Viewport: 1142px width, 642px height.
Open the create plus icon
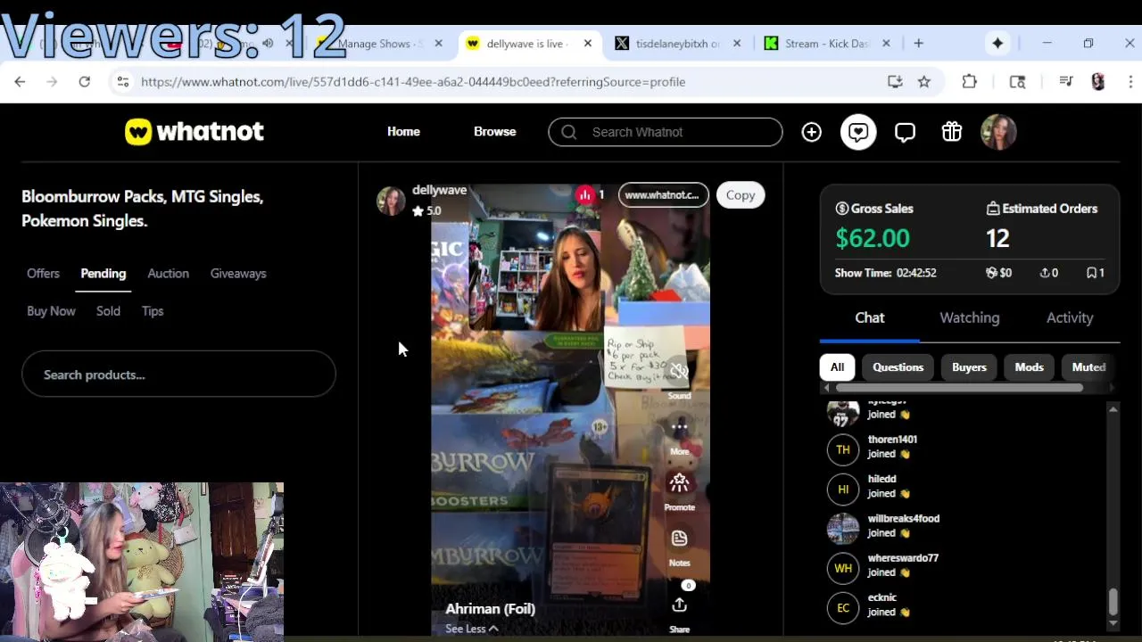point(811,132)
